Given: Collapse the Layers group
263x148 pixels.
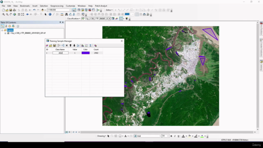Looking at the screenshot, I should point(2,30).
